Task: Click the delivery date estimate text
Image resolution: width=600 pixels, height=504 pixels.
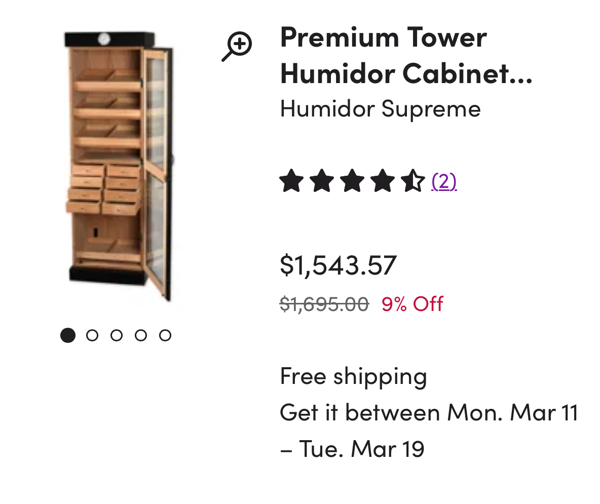Action: (429, 431)
